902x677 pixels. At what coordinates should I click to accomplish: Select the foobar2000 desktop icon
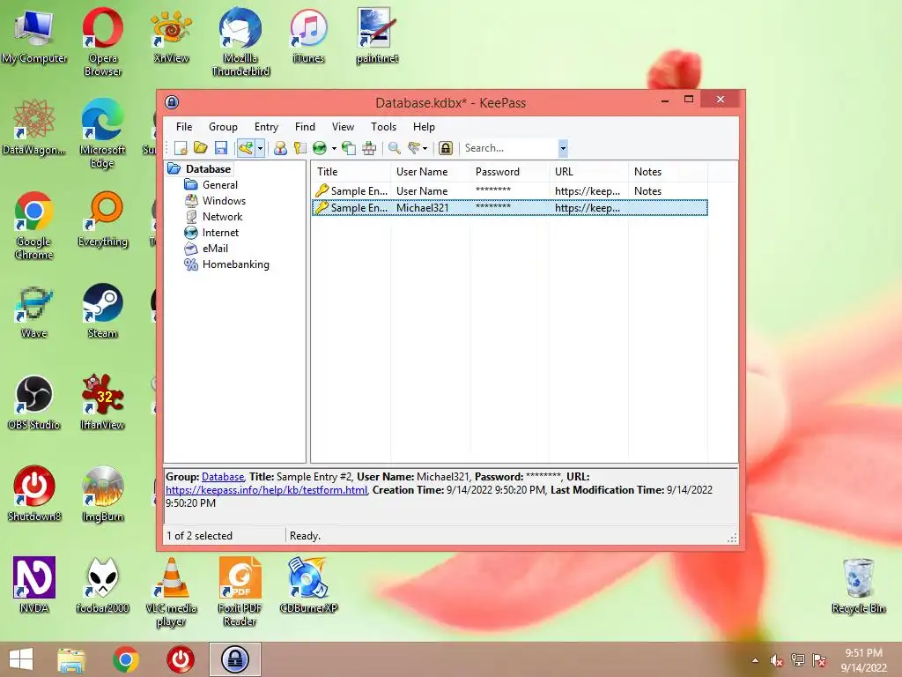pos(102,585)
